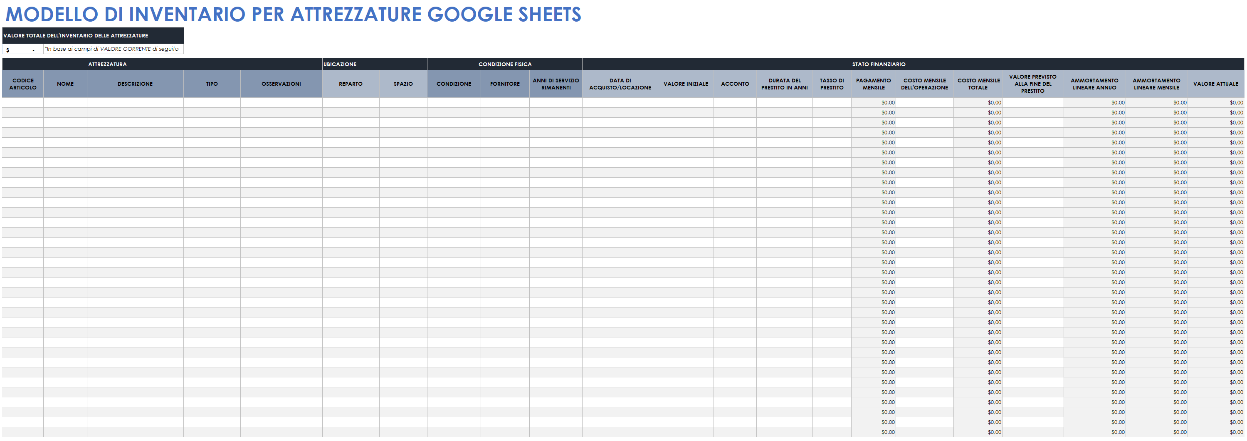Image resolution: width=1247 pixels, height=441 pixels.
Task: Select first row PAGAMENTO MENSILE $0,00 cell
Action: [873, 103]
